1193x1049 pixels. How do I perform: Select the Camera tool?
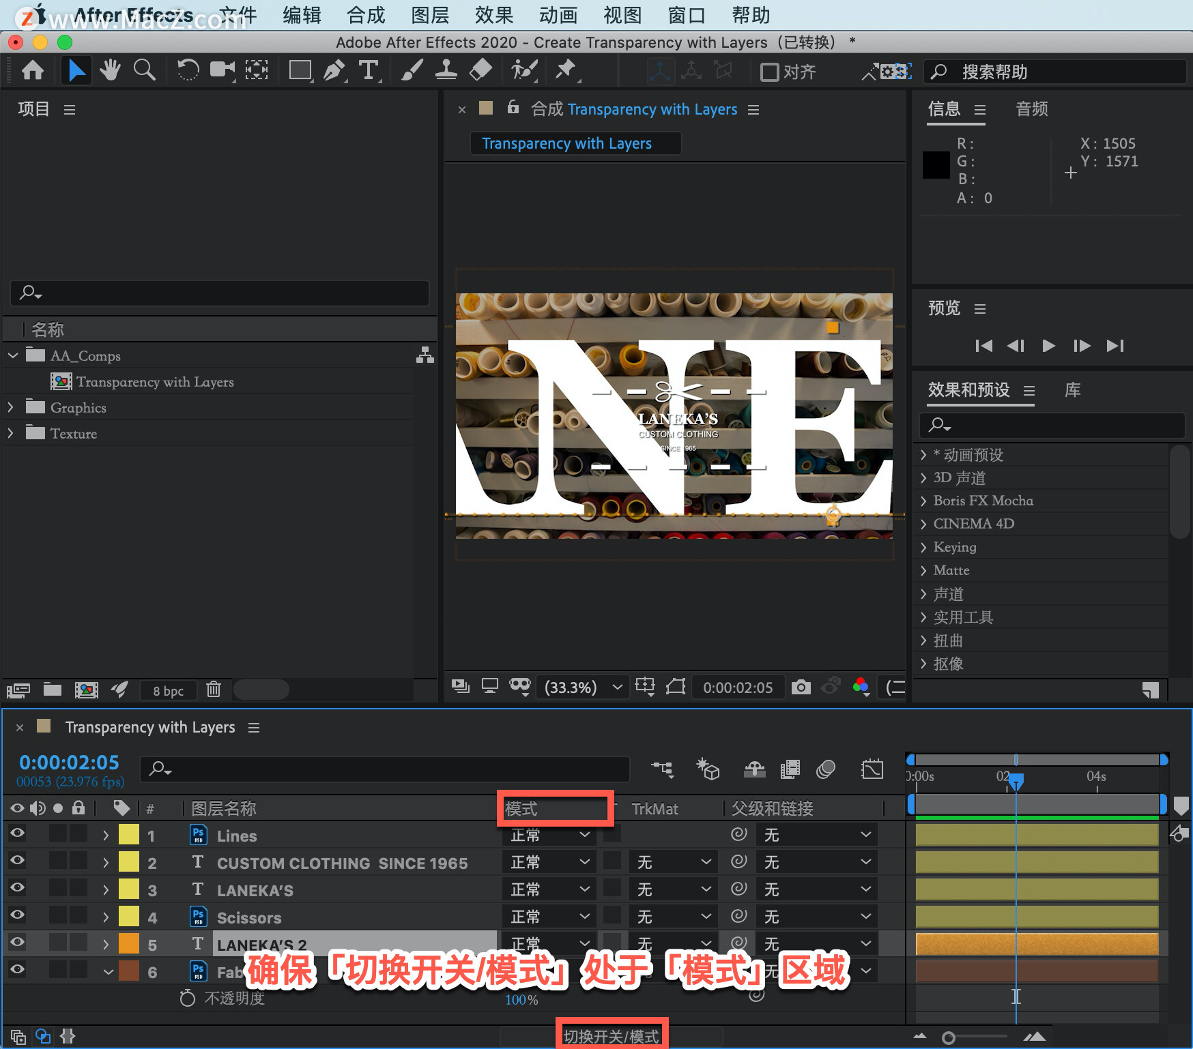coord(222,70)
